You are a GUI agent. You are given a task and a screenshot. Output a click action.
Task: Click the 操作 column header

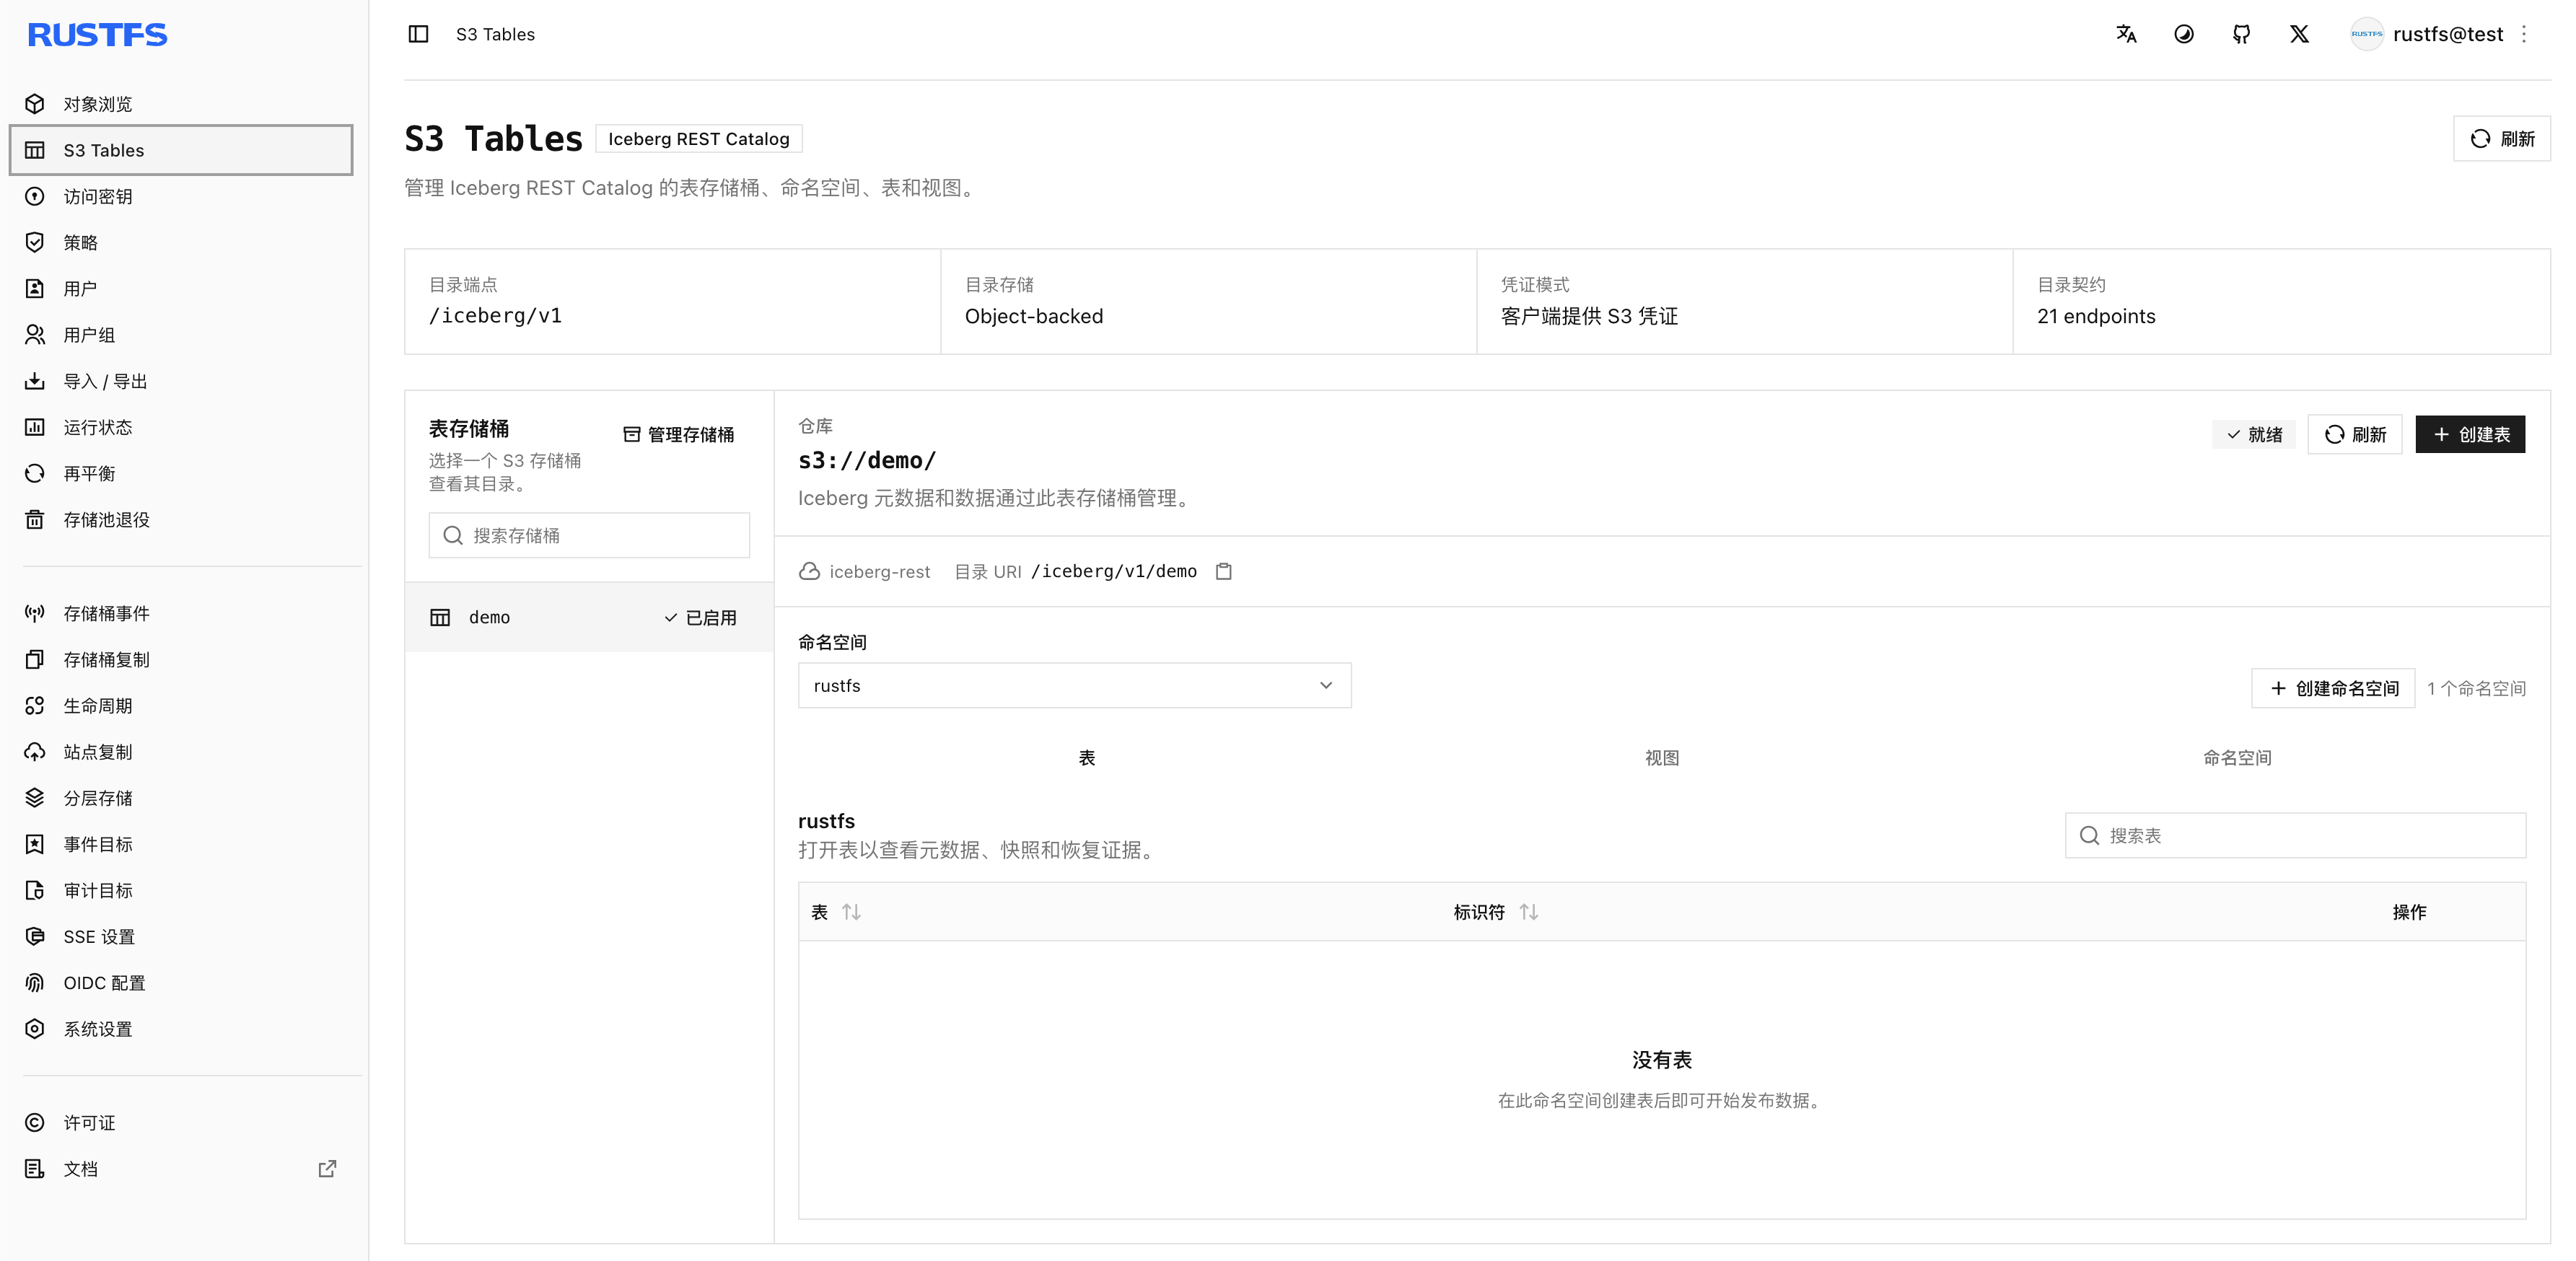pos(2409,912)
